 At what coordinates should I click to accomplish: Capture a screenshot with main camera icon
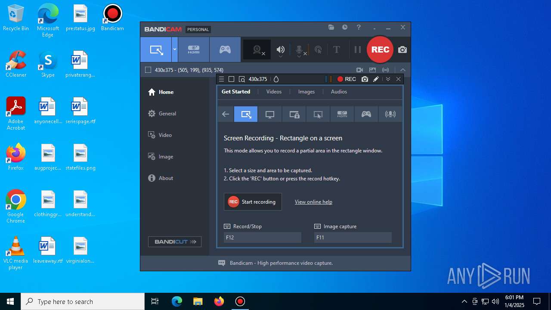pyautogui.click(x=402, y=50)
